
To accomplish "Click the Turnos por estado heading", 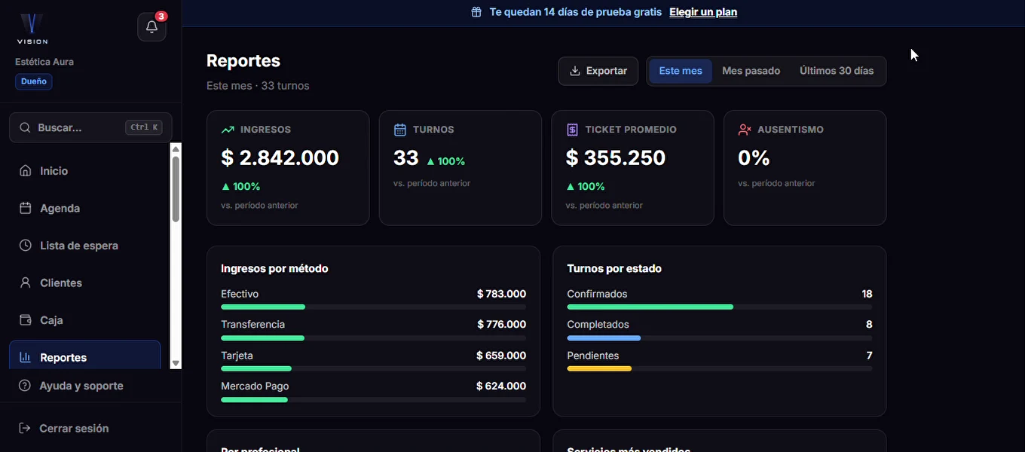I will pos(614,268).
